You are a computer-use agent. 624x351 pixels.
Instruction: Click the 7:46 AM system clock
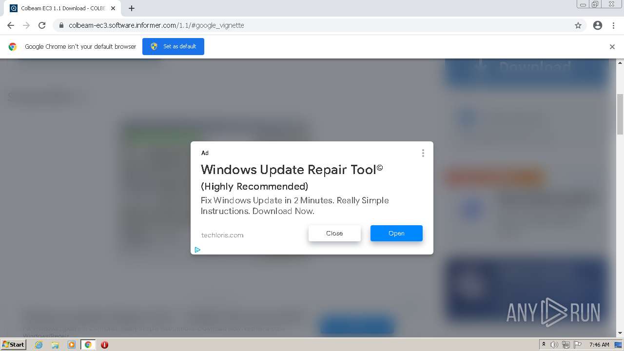click(599, 345)
